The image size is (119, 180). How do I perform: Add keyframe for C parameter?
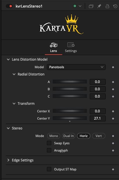click(x=113, y=97)
